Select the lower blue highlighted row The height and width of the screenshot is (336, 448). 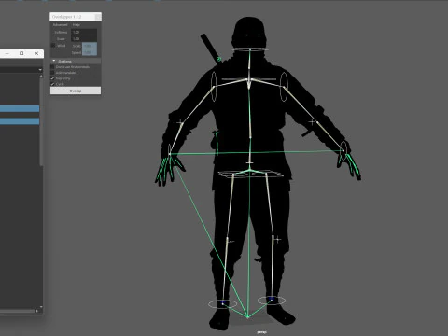pyautogui.click(x=20, y=121)
